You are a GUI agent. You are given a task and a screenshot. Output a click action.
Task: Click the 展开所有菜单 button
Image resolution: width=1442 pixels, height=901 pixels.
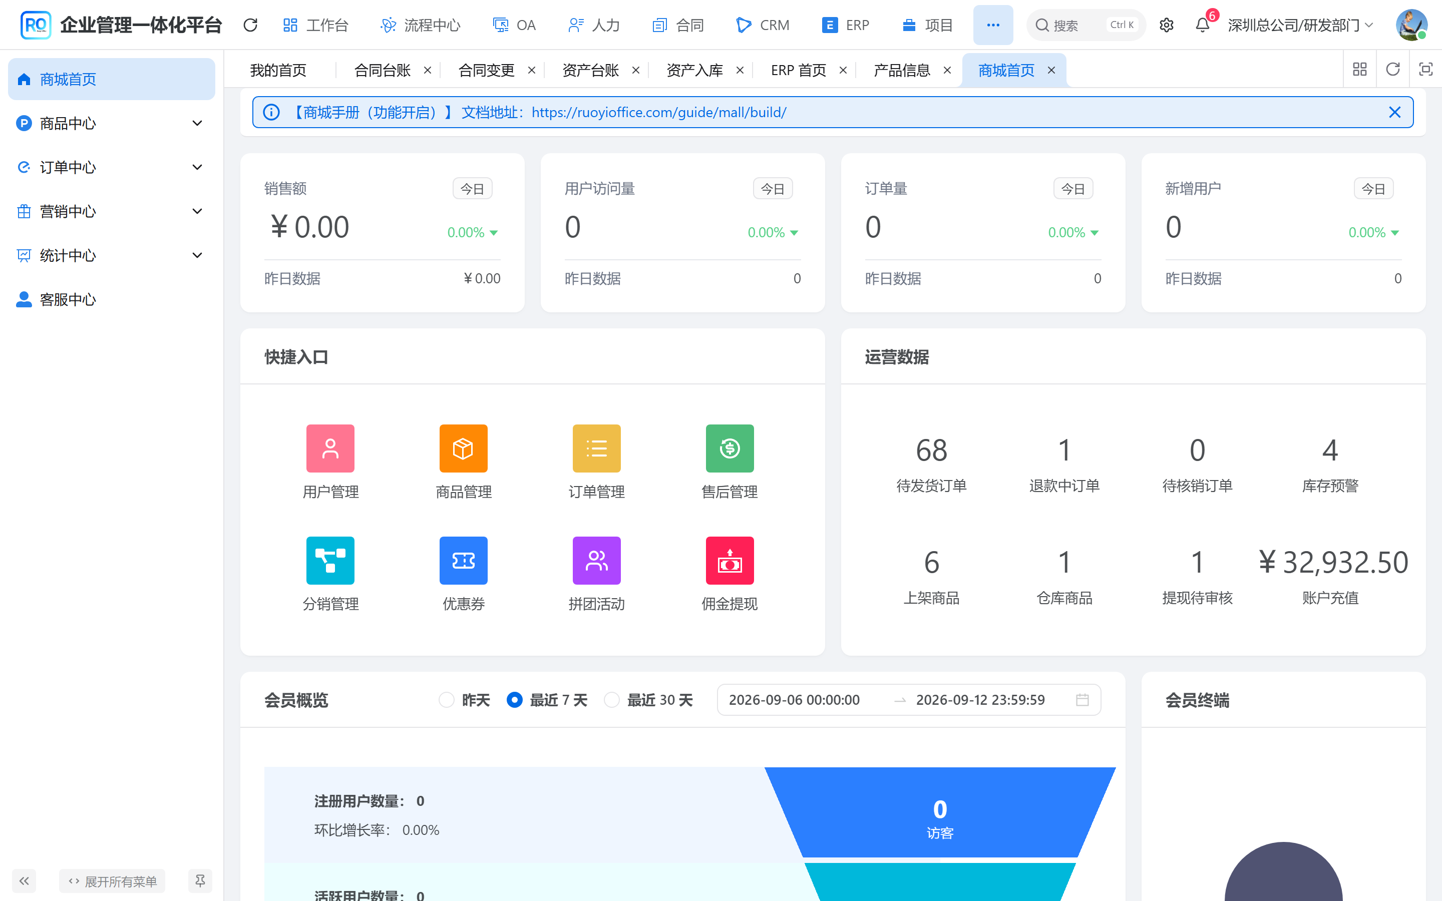pyautogui.click(x=113, y=881)
